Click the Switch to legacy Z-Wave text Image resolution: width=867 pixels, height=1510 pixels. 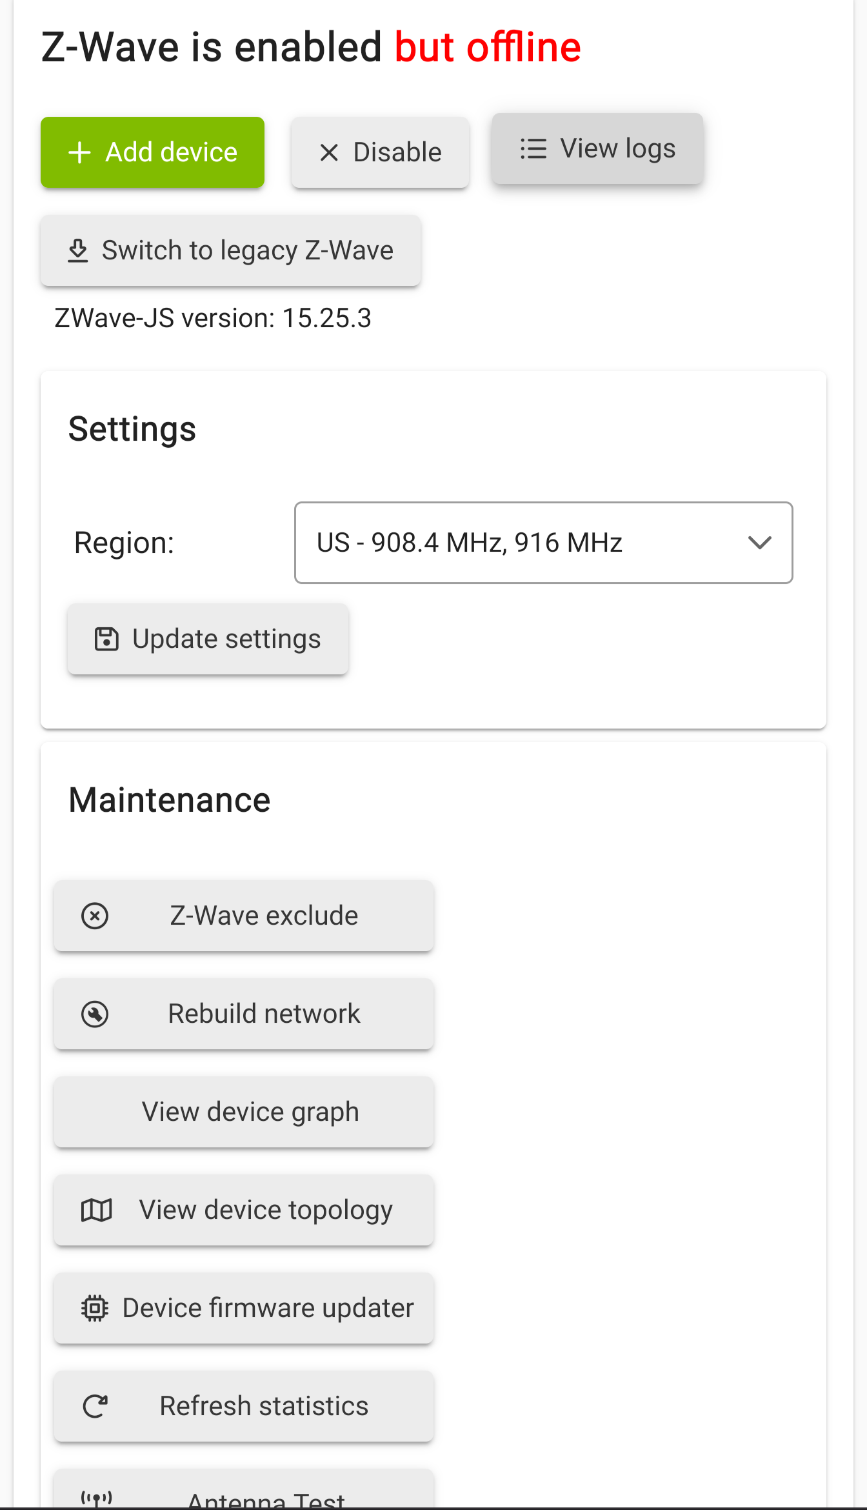248,250
